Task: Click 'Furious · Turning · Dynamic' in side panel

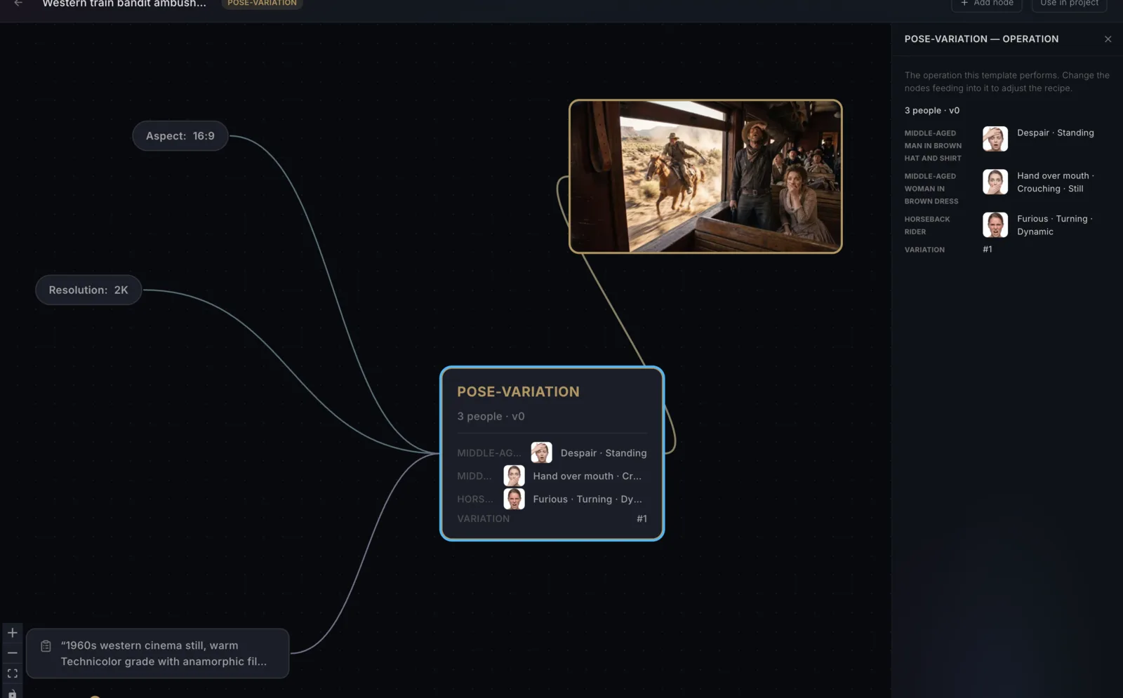Action: (1054, 225)
